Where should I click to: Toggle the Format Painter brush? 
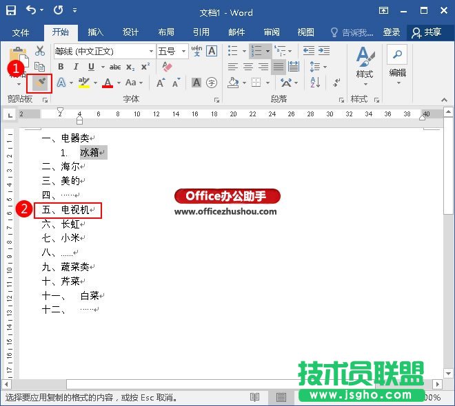click(x=40, y=83)
